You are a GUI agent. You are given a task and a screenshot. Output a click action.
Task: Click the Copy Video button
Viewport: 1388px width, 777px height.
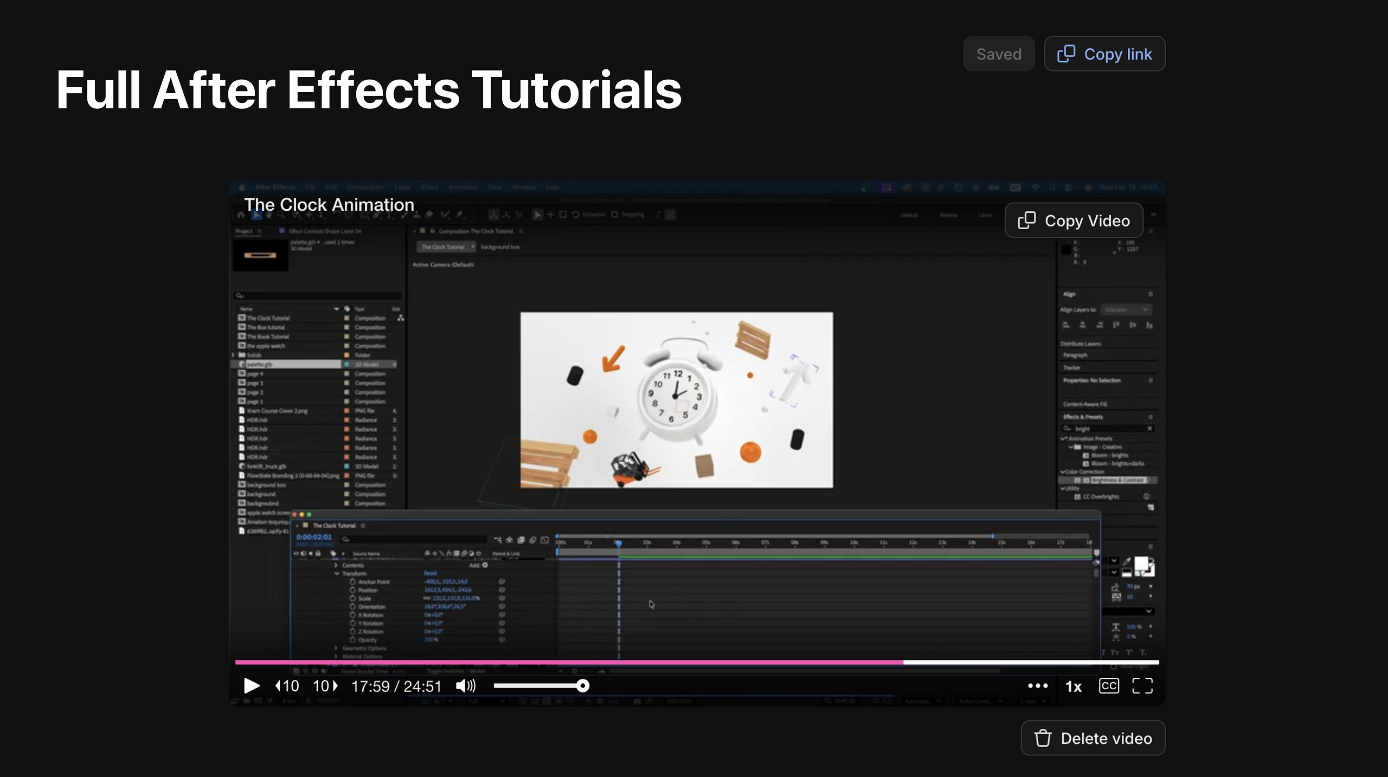point(1074,221)
